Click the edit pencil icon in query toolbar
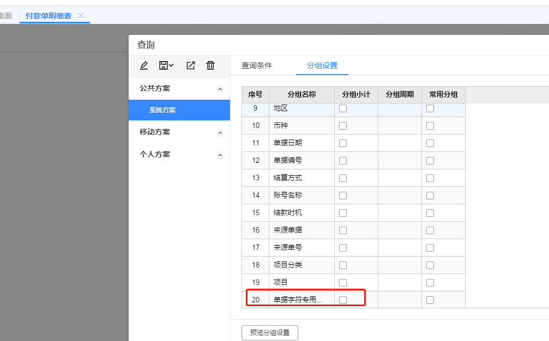Viewport: 549px width, 341px height. (144, 65)
